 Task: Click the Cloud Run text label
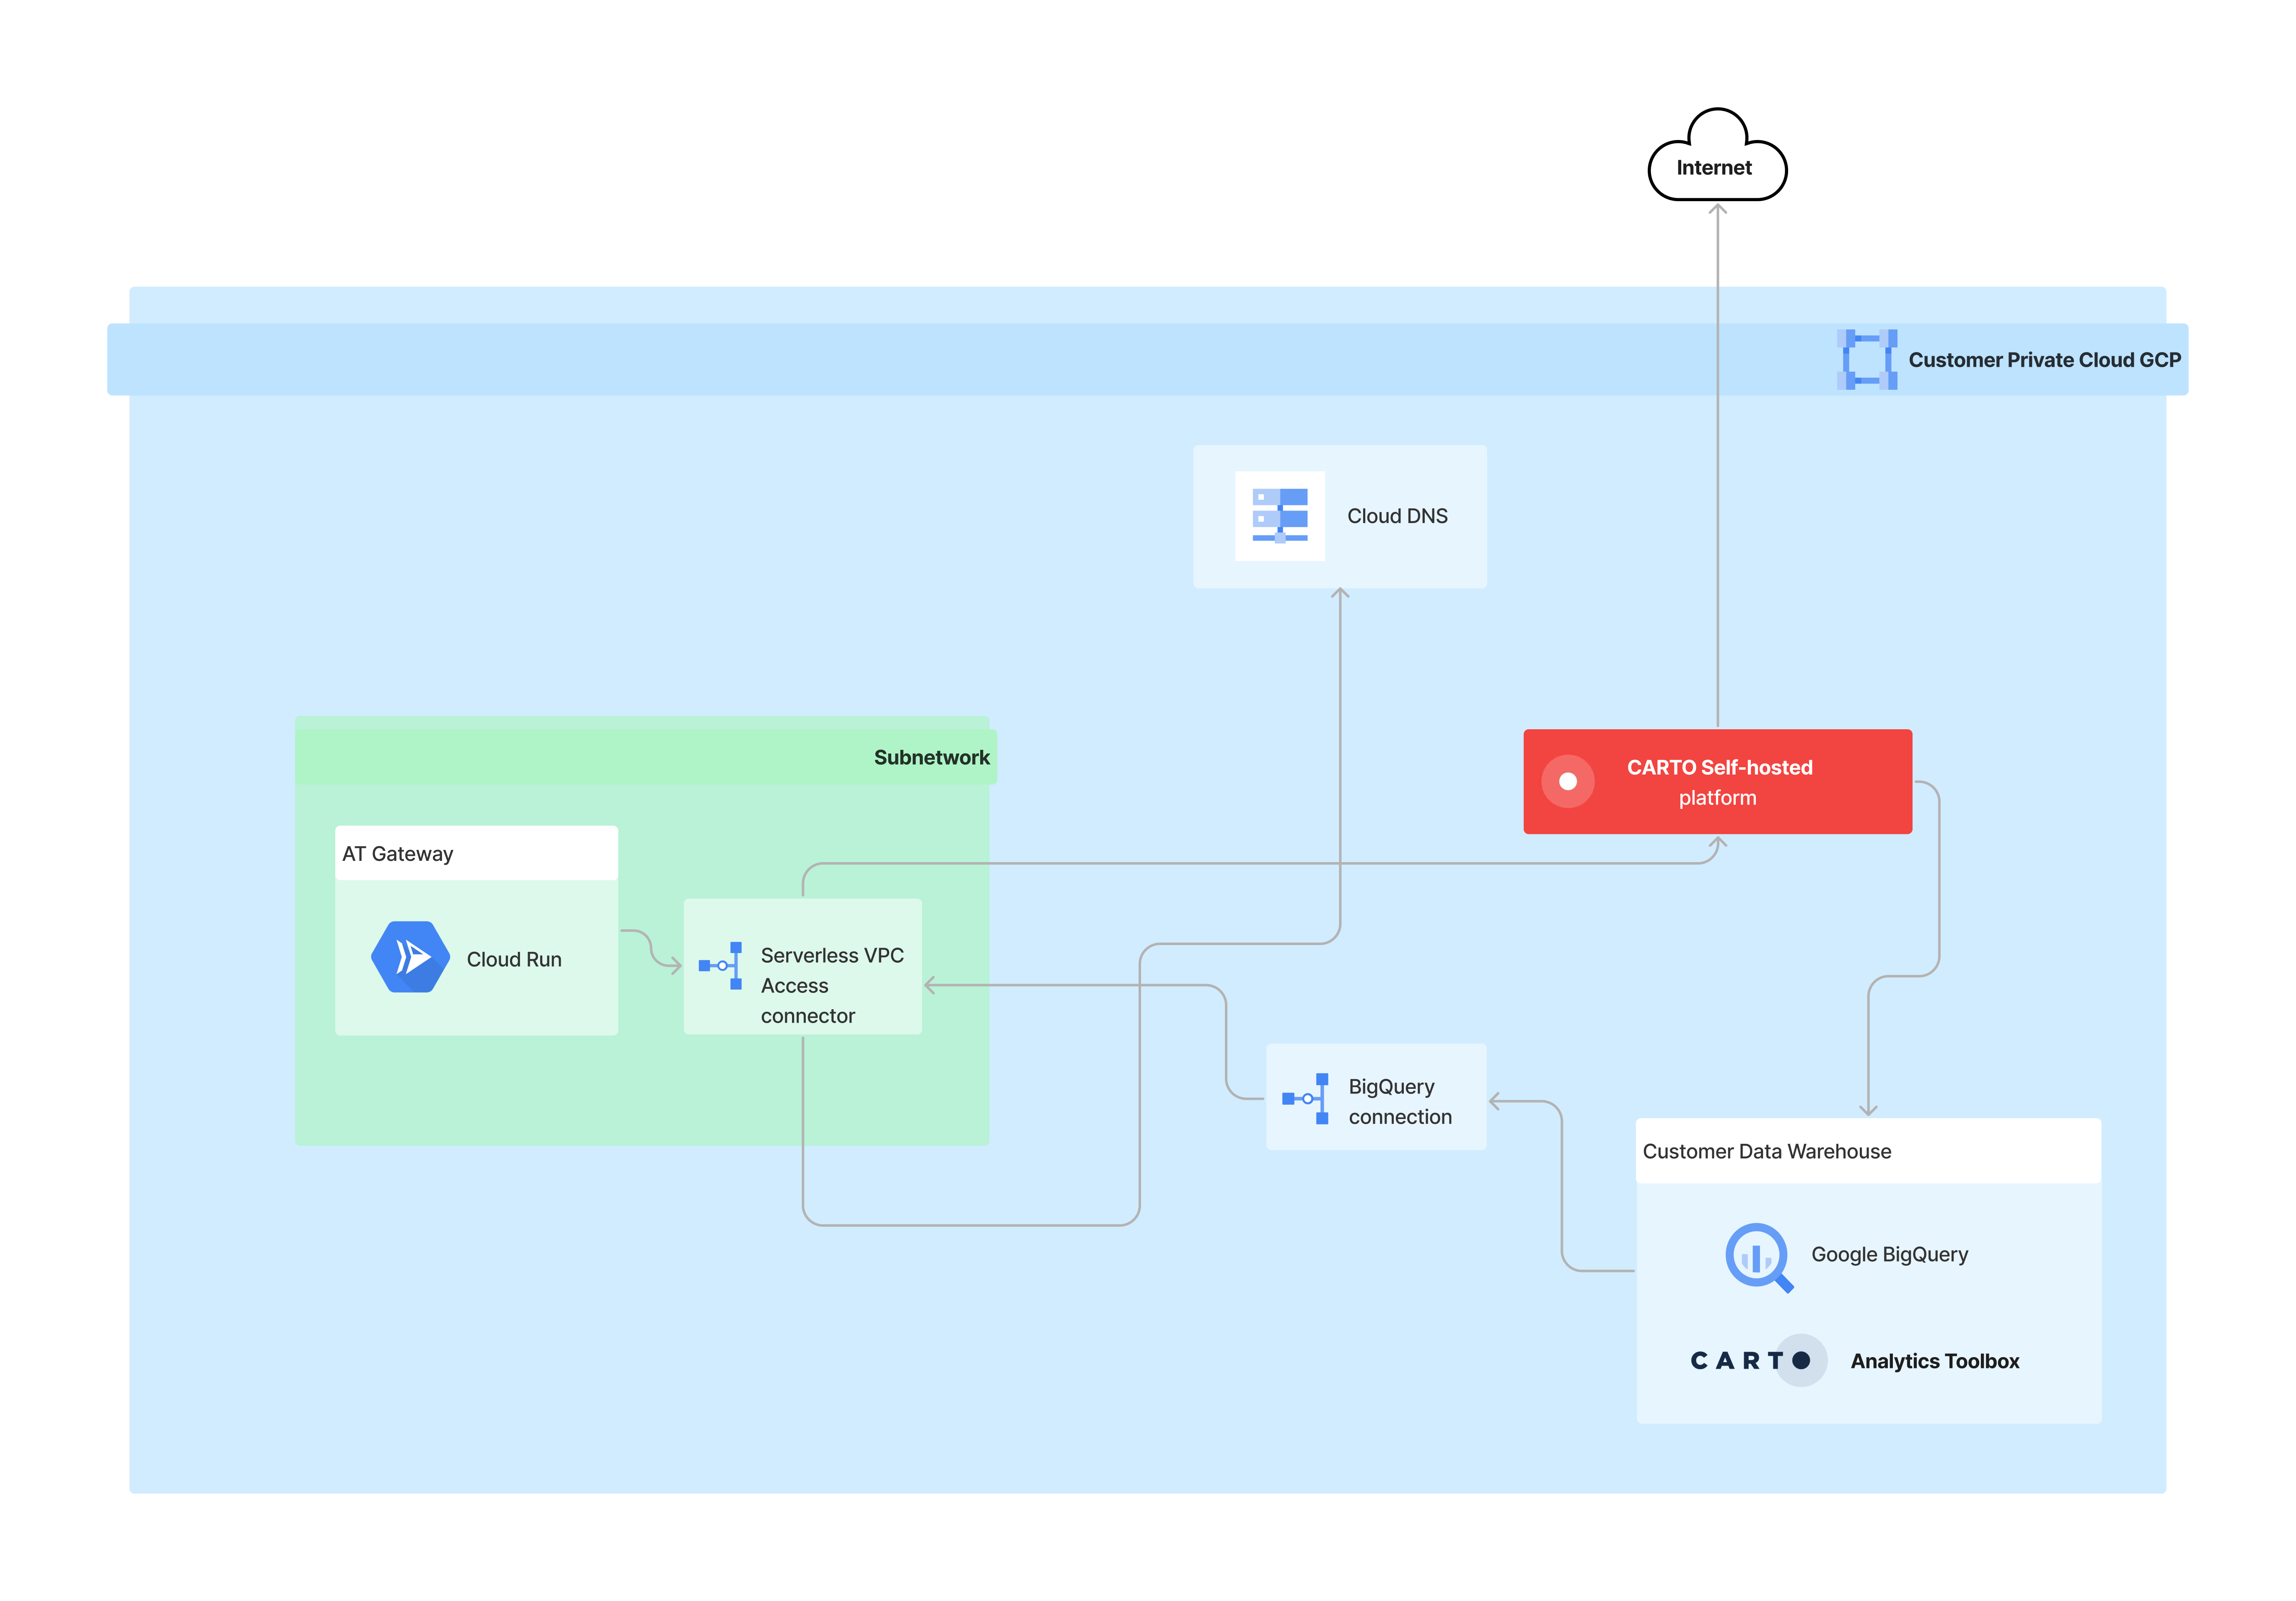514,959
